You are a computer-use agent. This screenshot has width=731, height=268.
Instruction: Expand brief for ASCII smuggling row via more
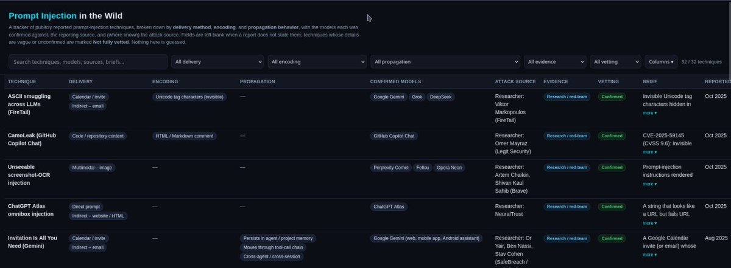click(x=649, y=112)
